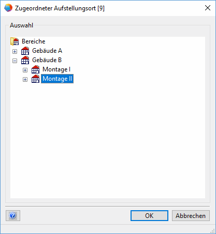This screenshot has width=216, height=234.
Task: Click the resize grip at dialog corner
Action: point(212,231)
